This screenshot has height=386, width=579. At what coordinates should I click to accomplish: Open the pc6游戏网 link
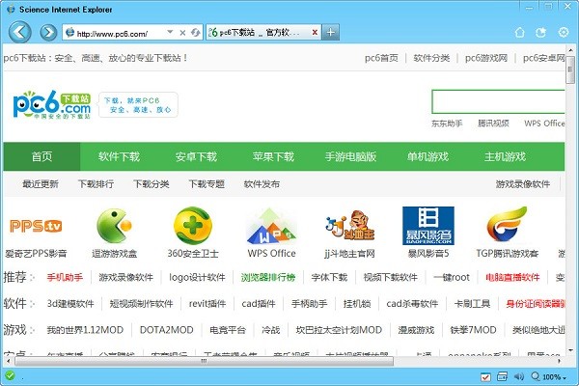tap(486, 58)
